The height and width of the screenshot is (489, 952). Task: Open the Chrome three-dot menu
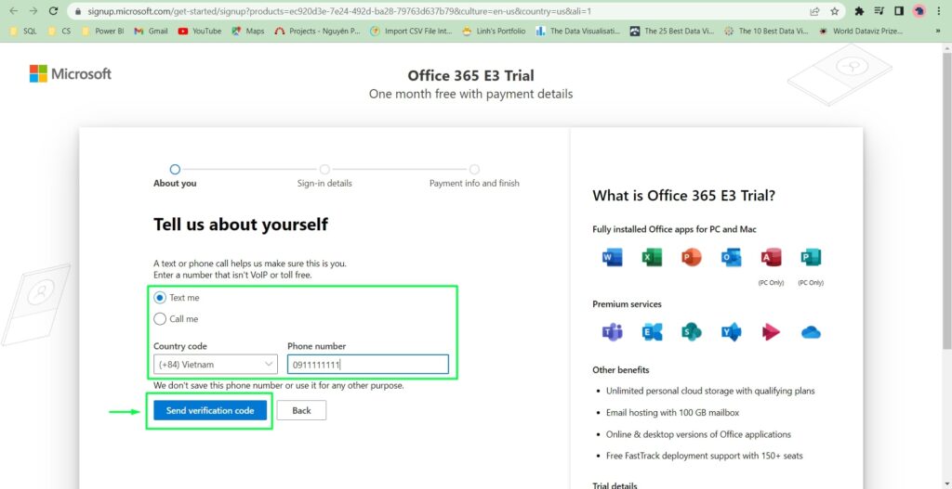[x=941, y=11]
